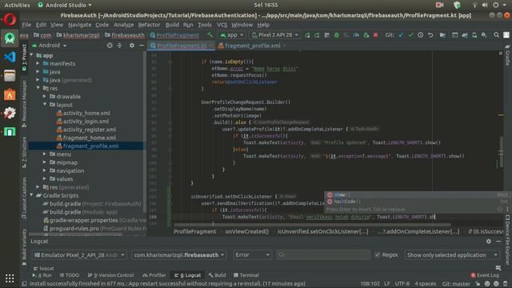The height and width of the screenshot is (288, 512).
Task: Open Search Everywhere magnifier icon
Action: 496,35
